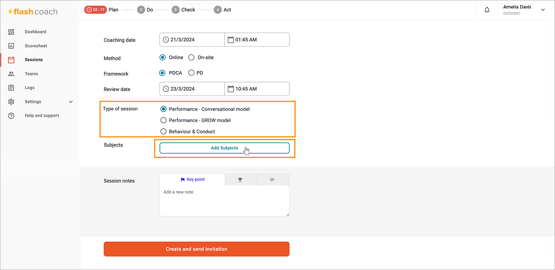
Task: Click the Check step label
Action: tap(188, 10)
